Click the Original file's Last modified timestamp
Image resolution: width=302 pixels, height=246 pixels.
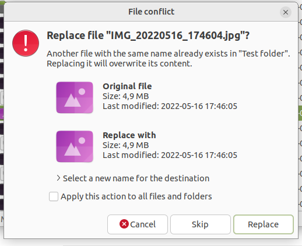(x=170, y=106)
